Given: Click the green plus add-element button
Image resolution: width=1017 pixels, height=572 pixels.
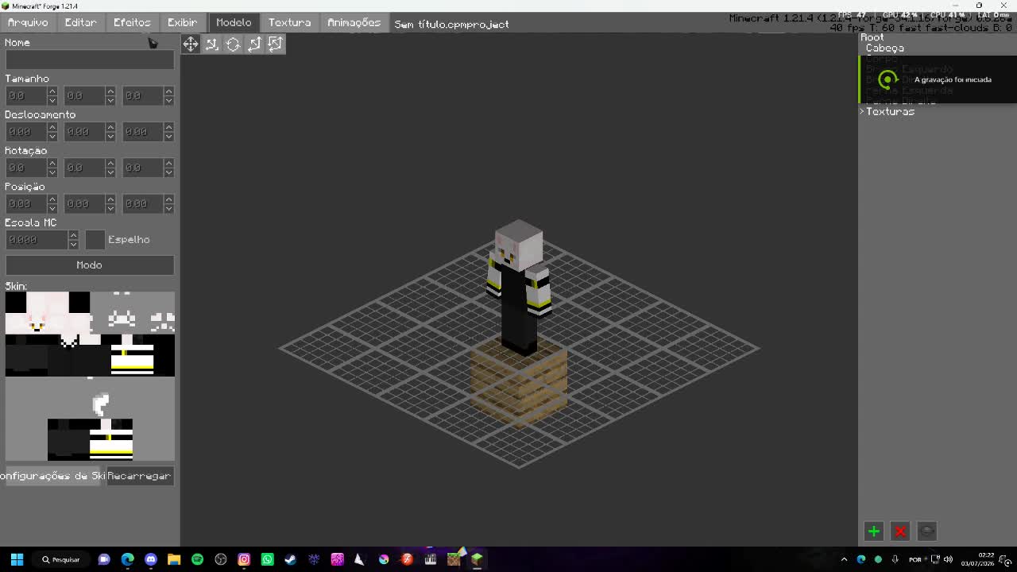Looking at the screenshot, I should click(874, 531).
